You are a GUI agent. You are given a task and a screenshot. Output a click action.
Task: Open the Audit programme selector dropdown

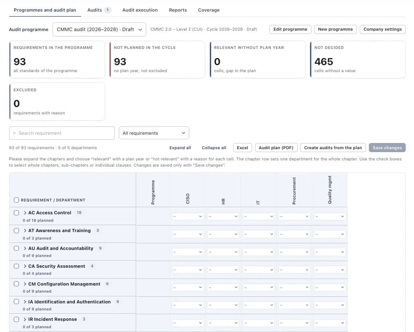99,29
